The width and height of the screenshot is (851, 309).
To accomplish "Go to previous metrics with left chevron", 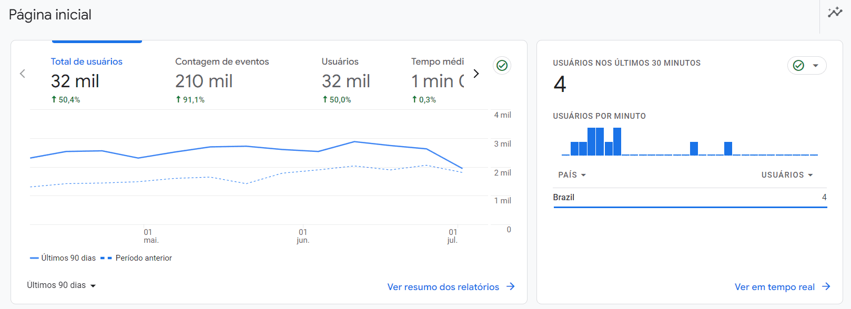I will pos(23,74).
